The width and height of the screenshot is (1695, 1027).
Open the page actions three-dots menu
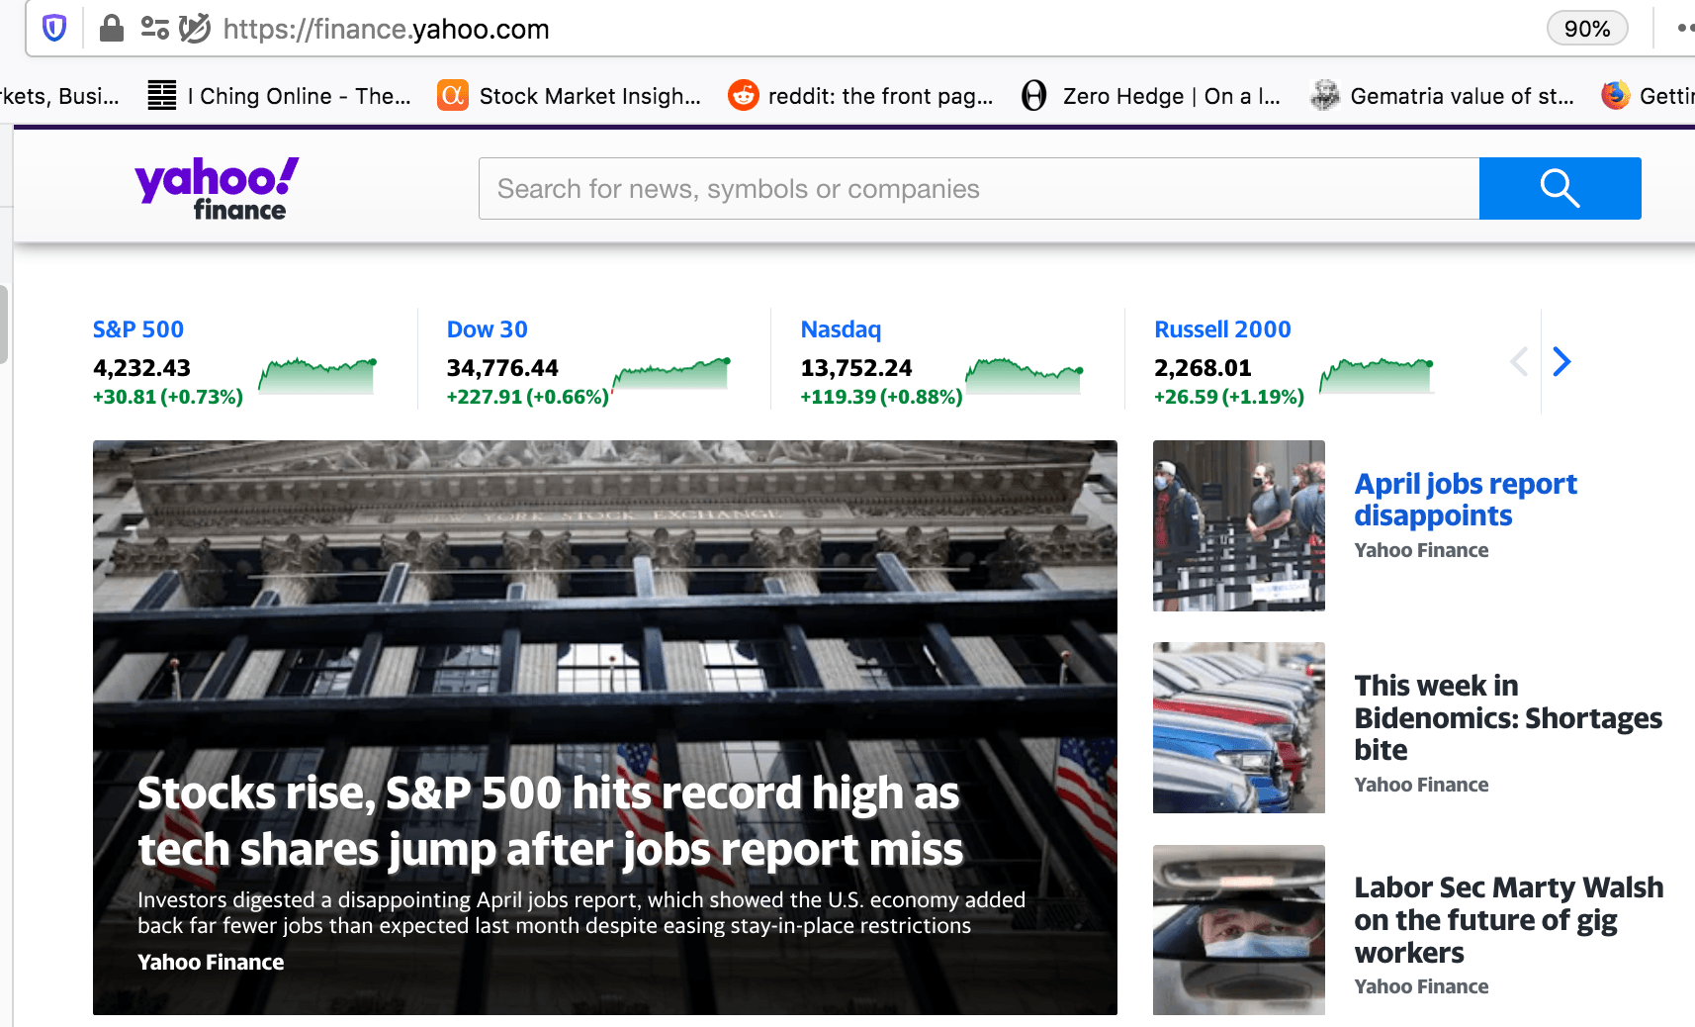1684,29
